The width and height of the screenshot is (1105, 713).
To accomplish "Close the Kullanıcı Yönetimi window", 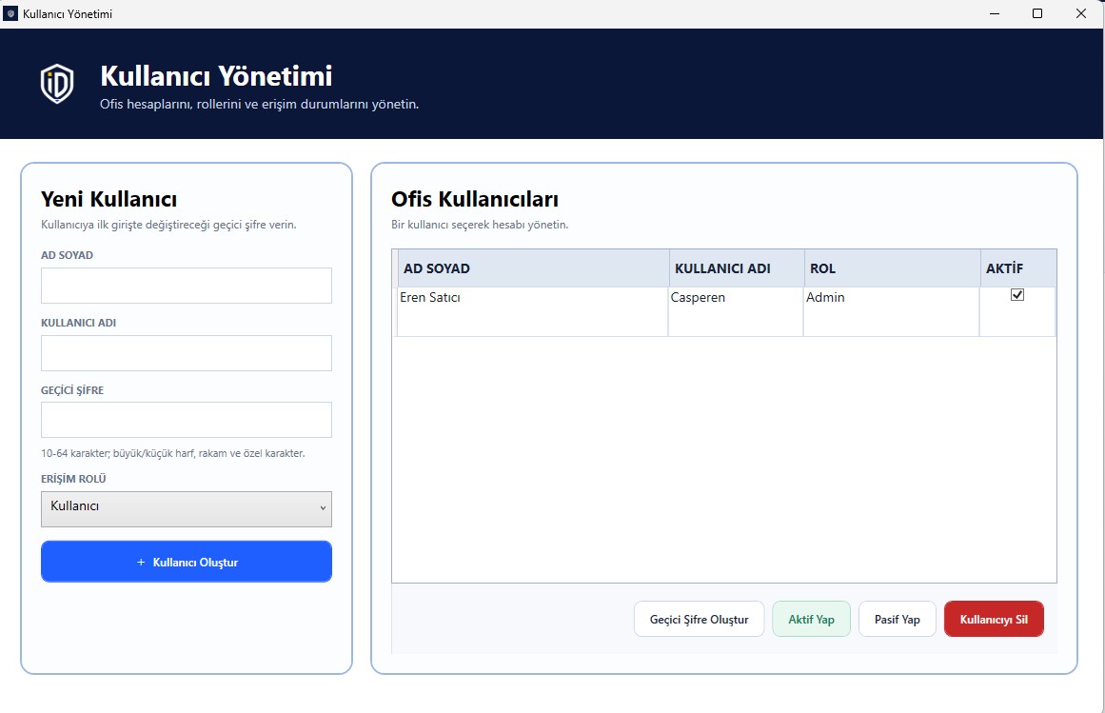I will (x=1081, y=13).
